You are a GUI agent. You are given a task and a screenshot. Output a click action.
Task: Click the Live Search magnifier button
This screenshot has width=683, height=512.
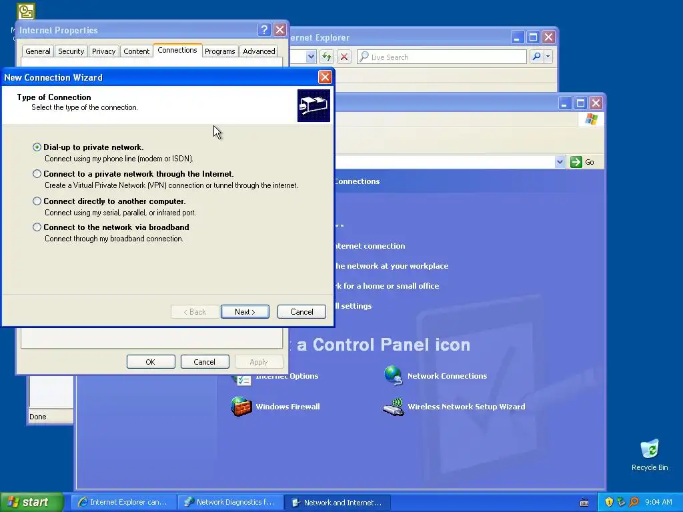point(537,57)
